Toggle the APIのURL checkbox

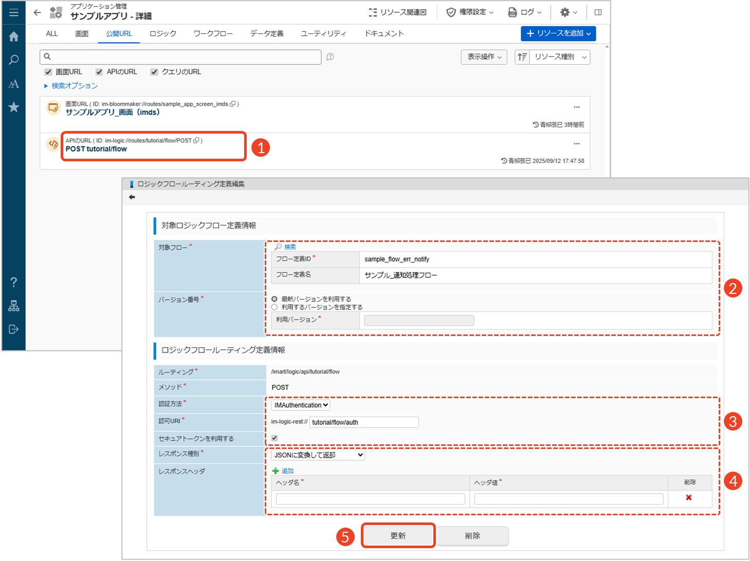click(99, 72)
